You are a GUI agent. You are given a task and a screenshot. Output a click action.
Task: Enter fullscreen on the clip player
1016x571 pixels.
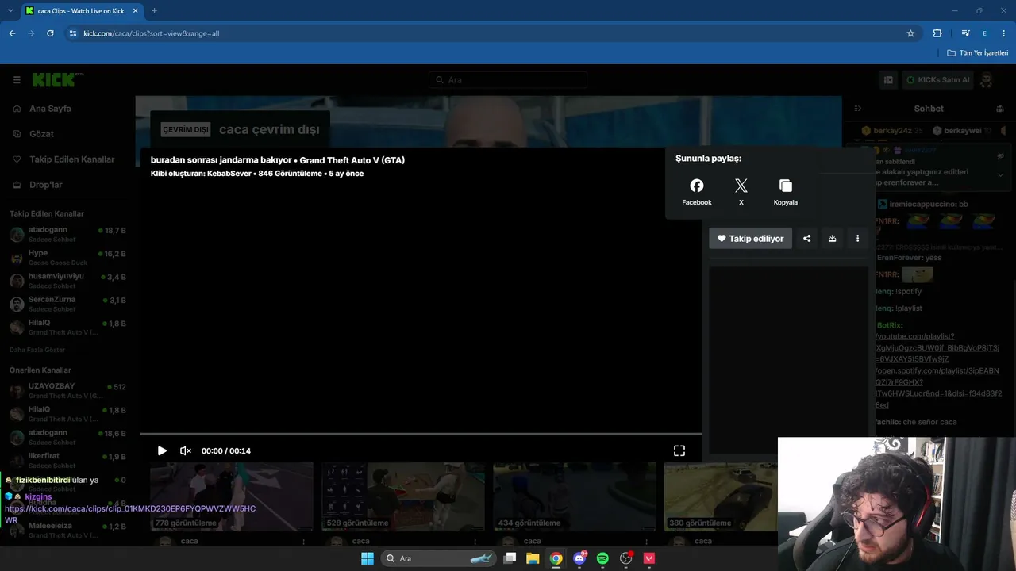[679, 450]
